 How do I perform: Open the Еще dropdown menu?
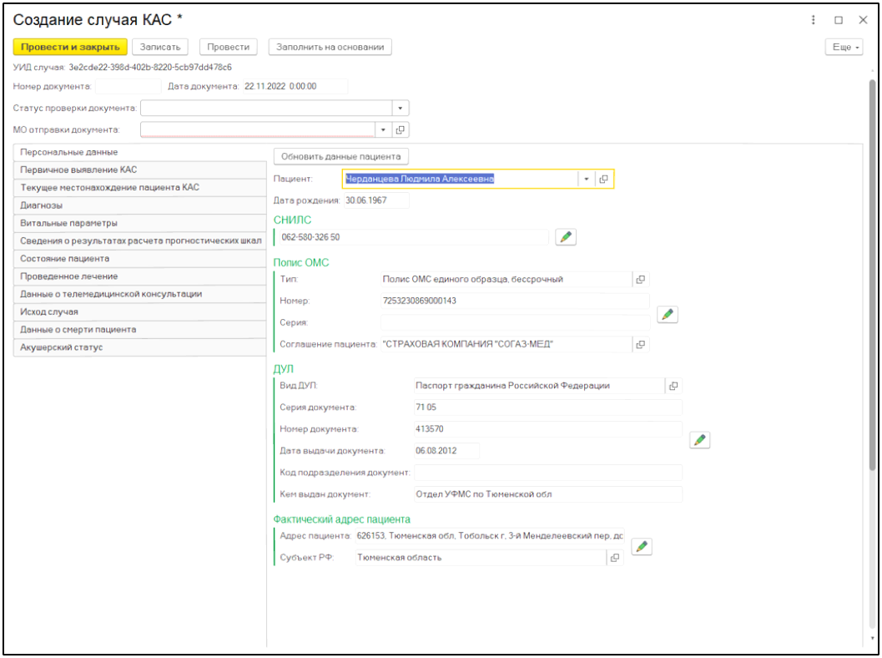[x=843, y=48]
